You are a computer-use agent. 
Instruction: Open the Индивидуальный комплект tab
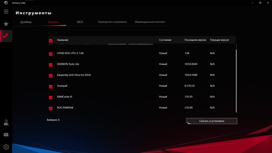[150, 22]
